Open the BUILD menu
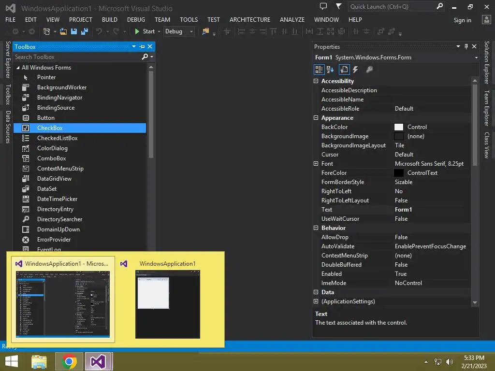The width and height of the screenshot is (495, 371). coord(110,19)
